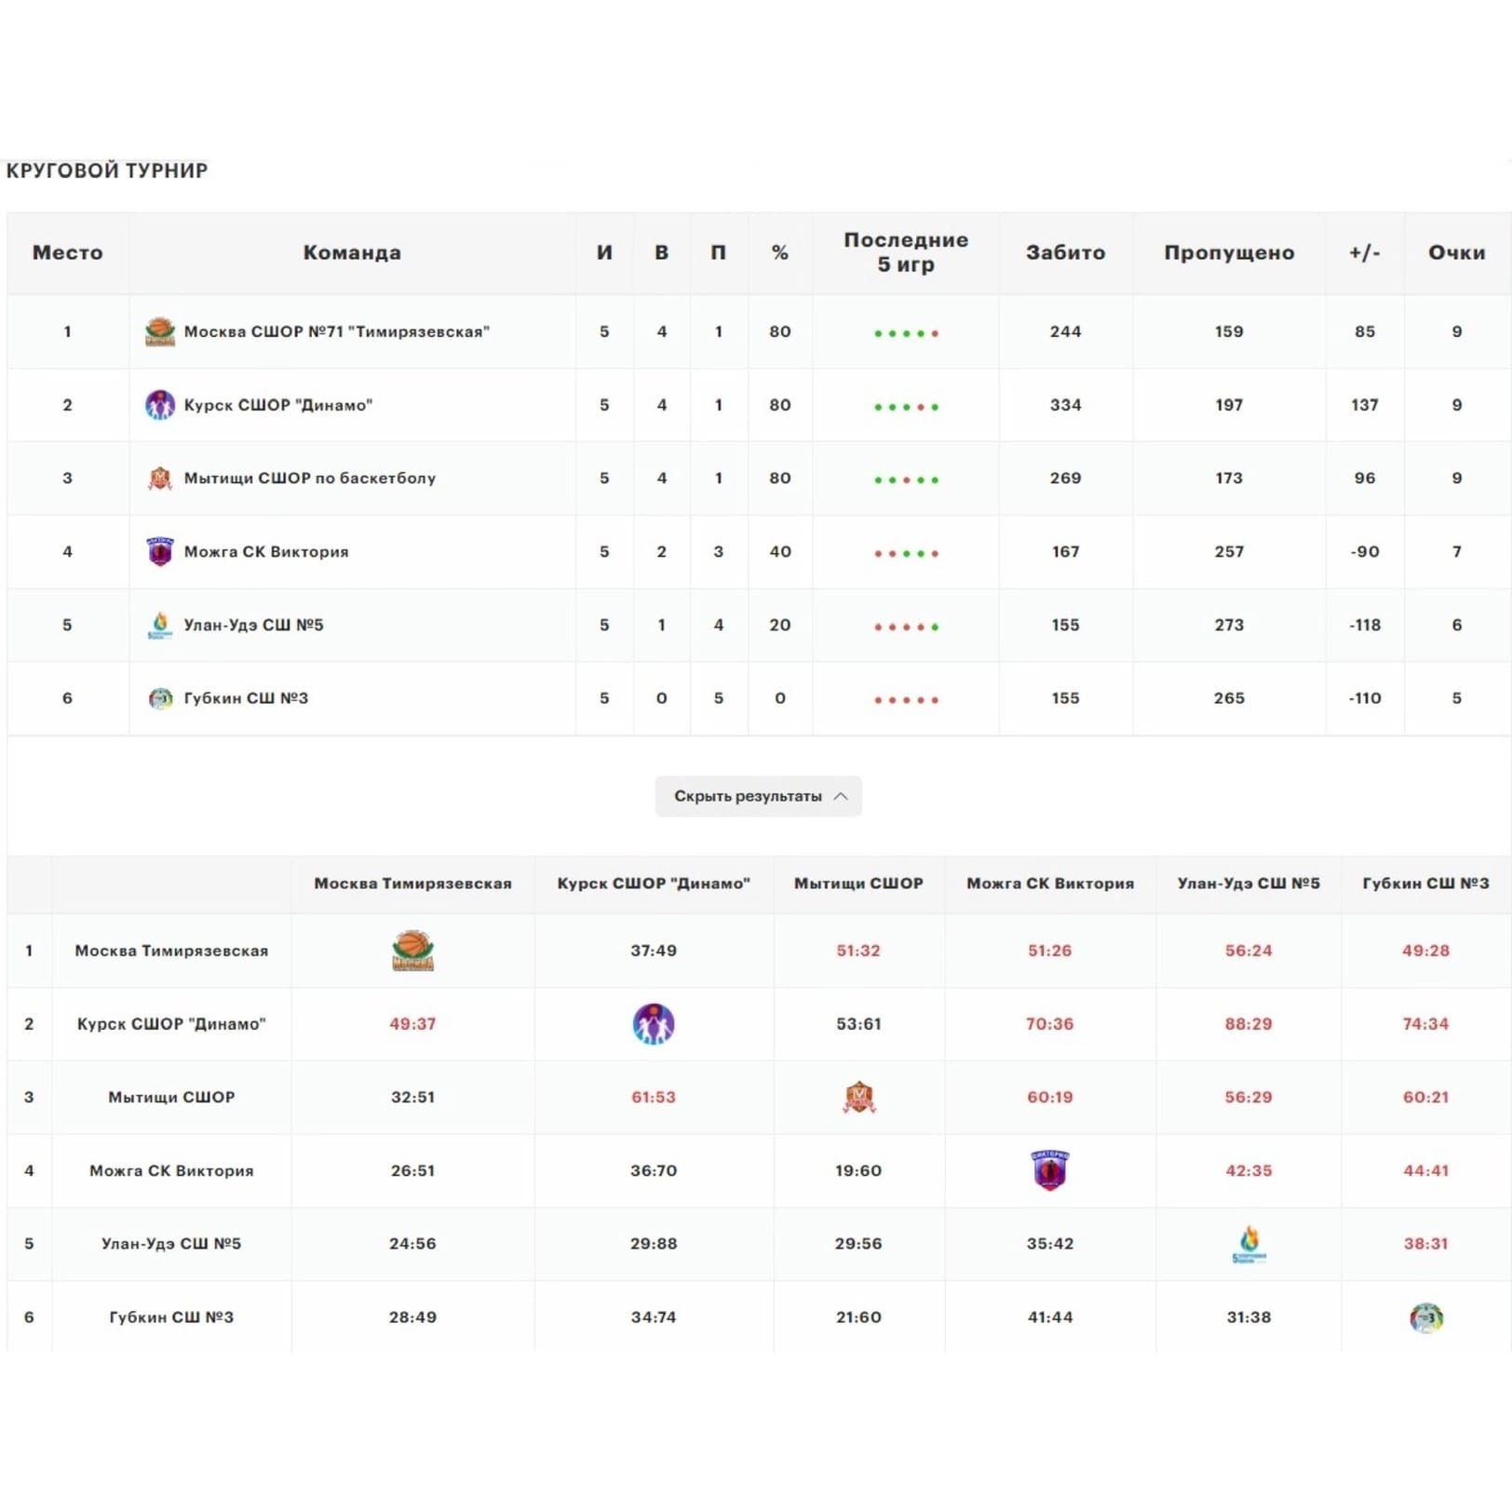The image size is (1512, 1512).
Task: Click score 61:53 in Mytishchi row
Action: 654,1098
